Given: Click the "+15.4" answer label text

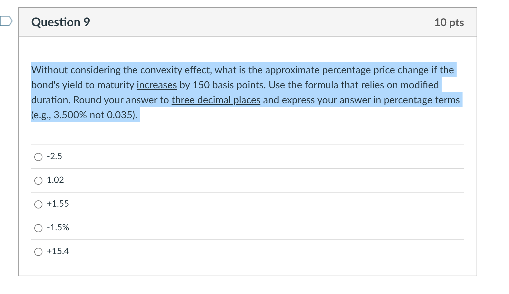Looking at the screenshot, I should pyautogui.click(x=58, y=251).
